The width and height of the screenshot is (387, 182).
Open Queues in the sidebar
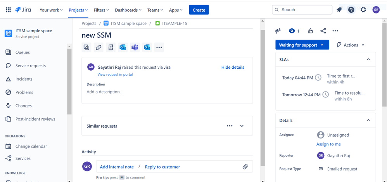click(x=22, y=52)
